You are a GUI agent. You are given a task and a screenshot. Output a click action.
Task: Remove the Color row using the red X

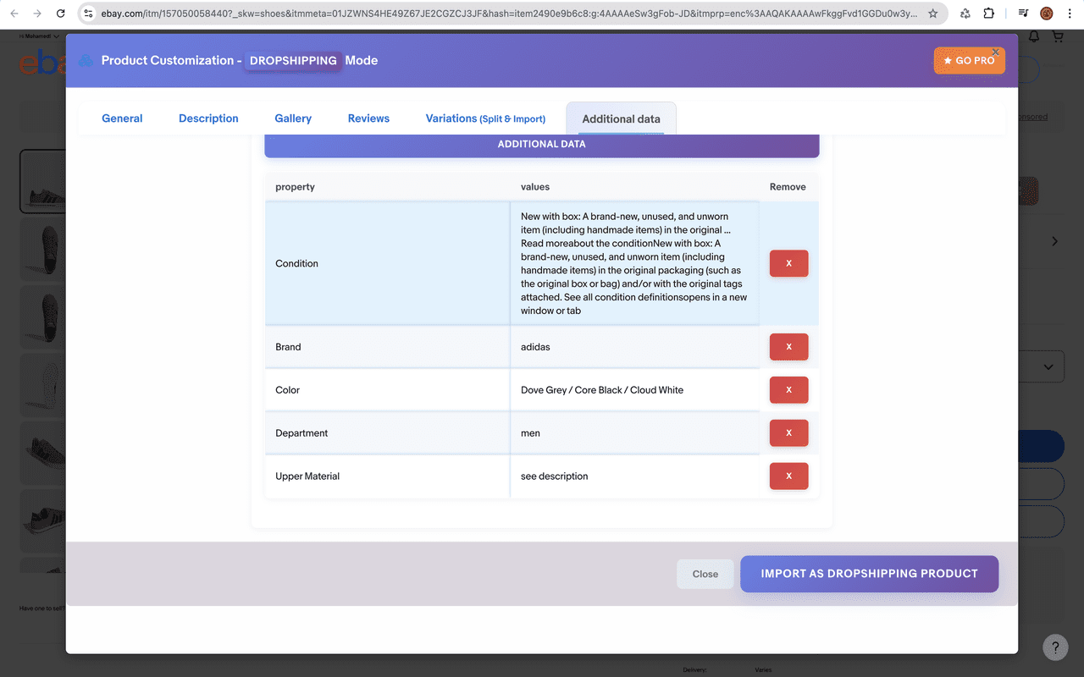(788, 389)
